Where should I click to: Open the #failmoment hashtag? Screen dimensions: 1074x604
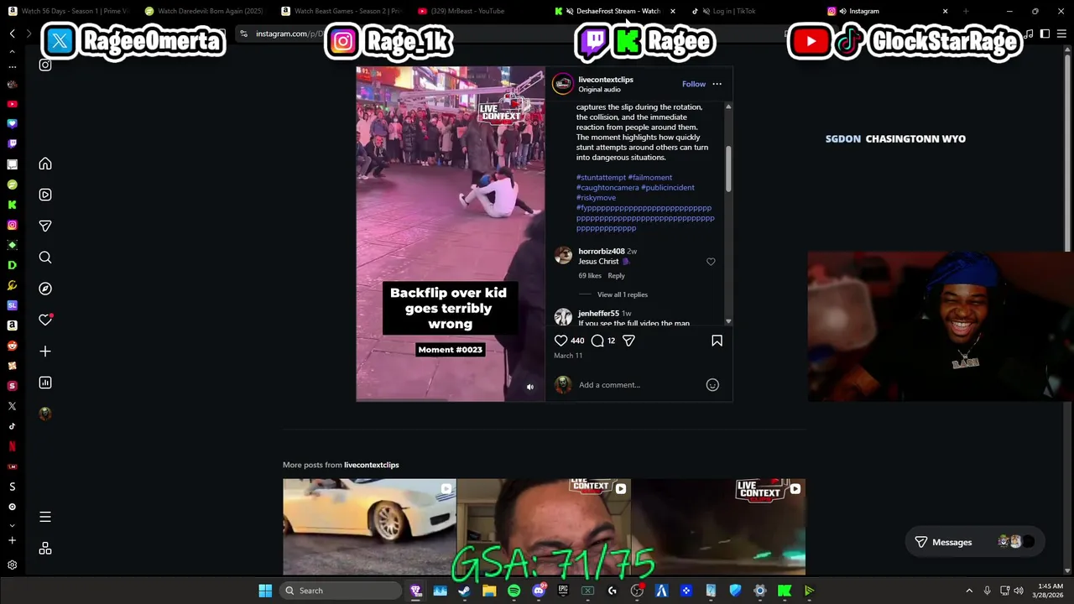650,178
